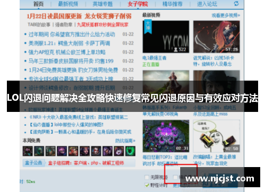Image resolution: width=265 pixels, height=192 pixels.
Task: Open the red 九尾妖狐群攻秒制全屏玩家 link
Action: coord(103,24)
